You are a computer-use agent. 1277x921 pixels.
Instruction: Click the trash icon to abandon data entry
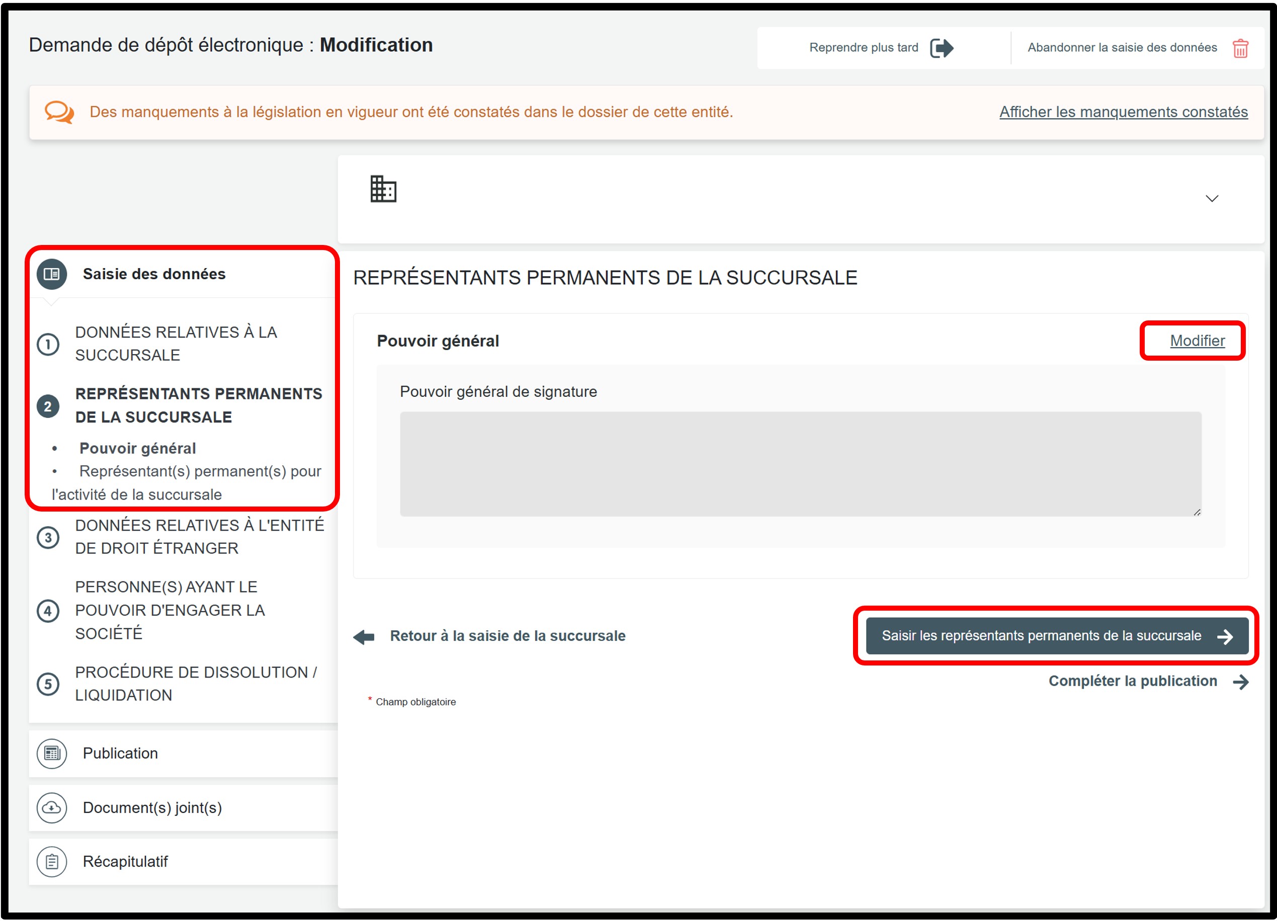point(1240,48)
